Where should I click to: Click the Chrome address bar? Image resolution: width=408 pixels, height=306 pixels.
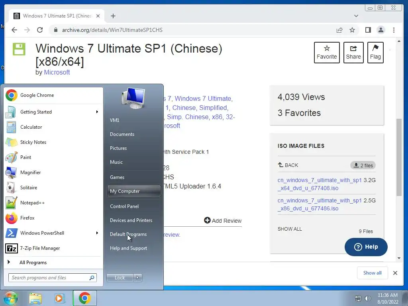click(x=192, y=30)
